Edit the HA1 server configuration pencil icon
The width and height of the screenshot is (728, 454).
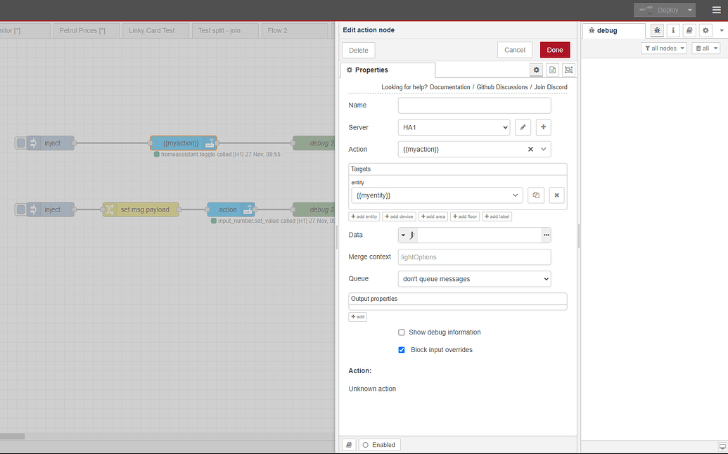click(x=523, y=127)
